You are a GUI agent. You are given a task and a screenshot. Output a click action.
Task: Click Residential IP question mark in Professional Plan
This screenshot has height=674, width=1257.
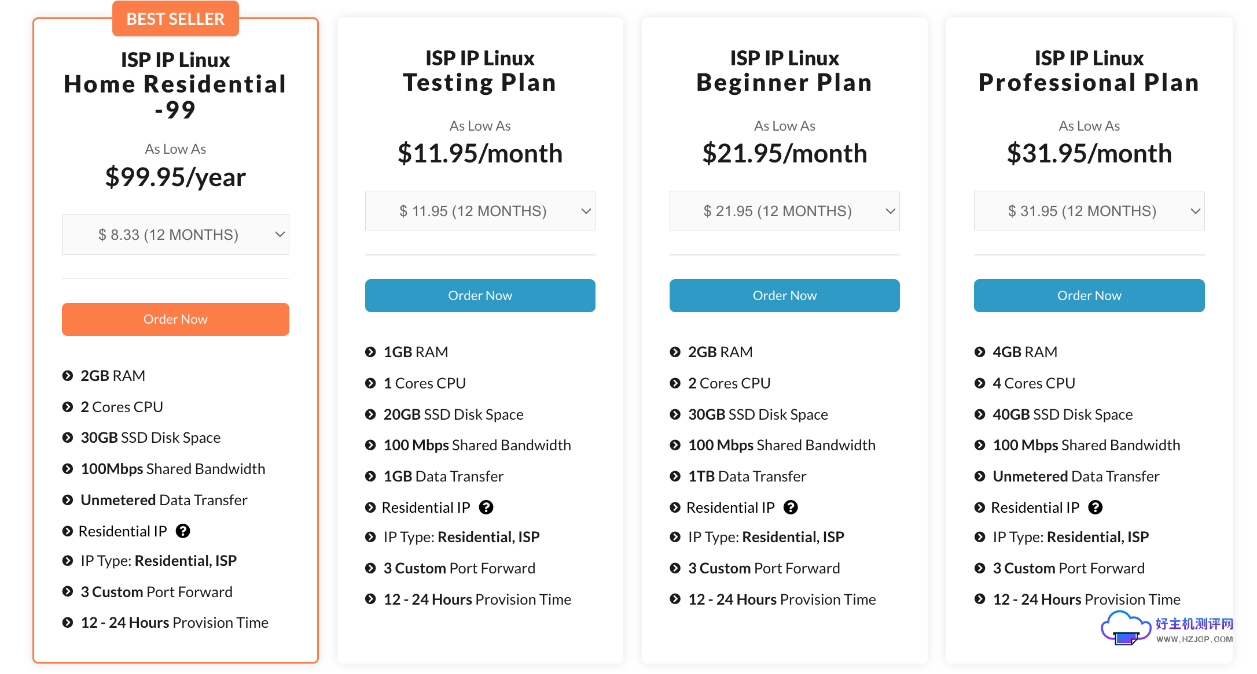click(x=1095, y=507)
